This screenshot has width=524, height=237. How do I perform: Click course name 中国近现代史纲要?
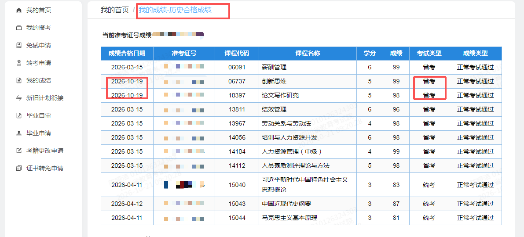pos(286,204)
